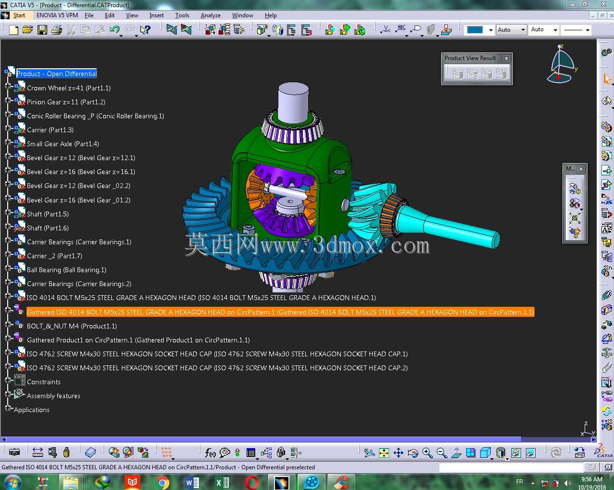Toggle Hide/Show for selection
Screen dimensions: 614x490
tap(516, 453)
